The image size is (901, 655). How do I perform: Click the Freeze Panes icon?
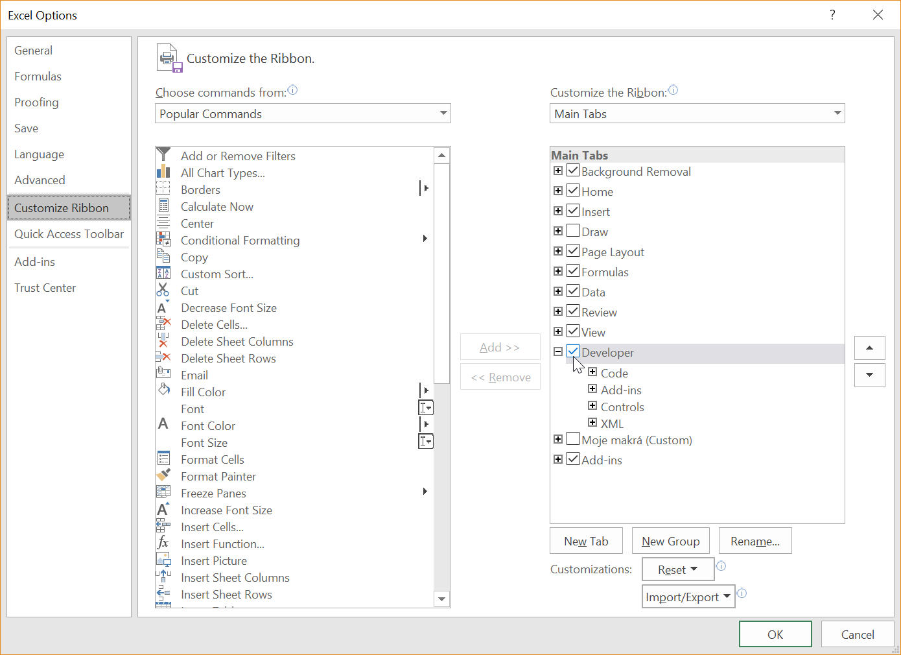point(163,492)
